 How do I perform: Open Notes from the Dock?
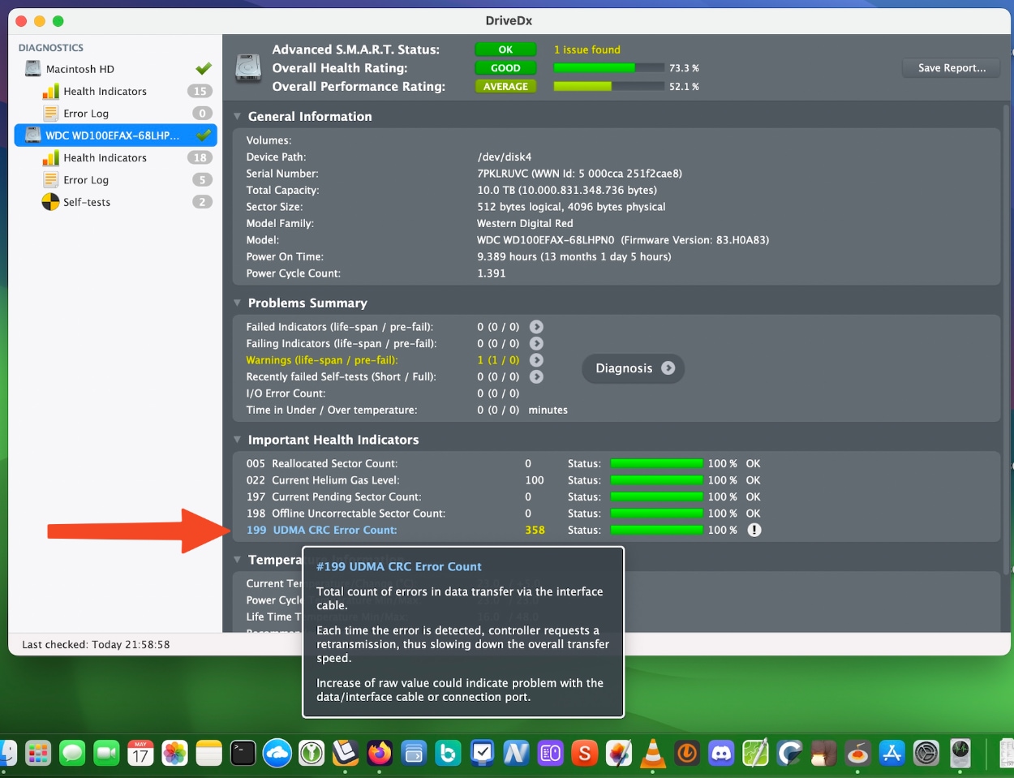pyautogui.click(x=208, y=754)
